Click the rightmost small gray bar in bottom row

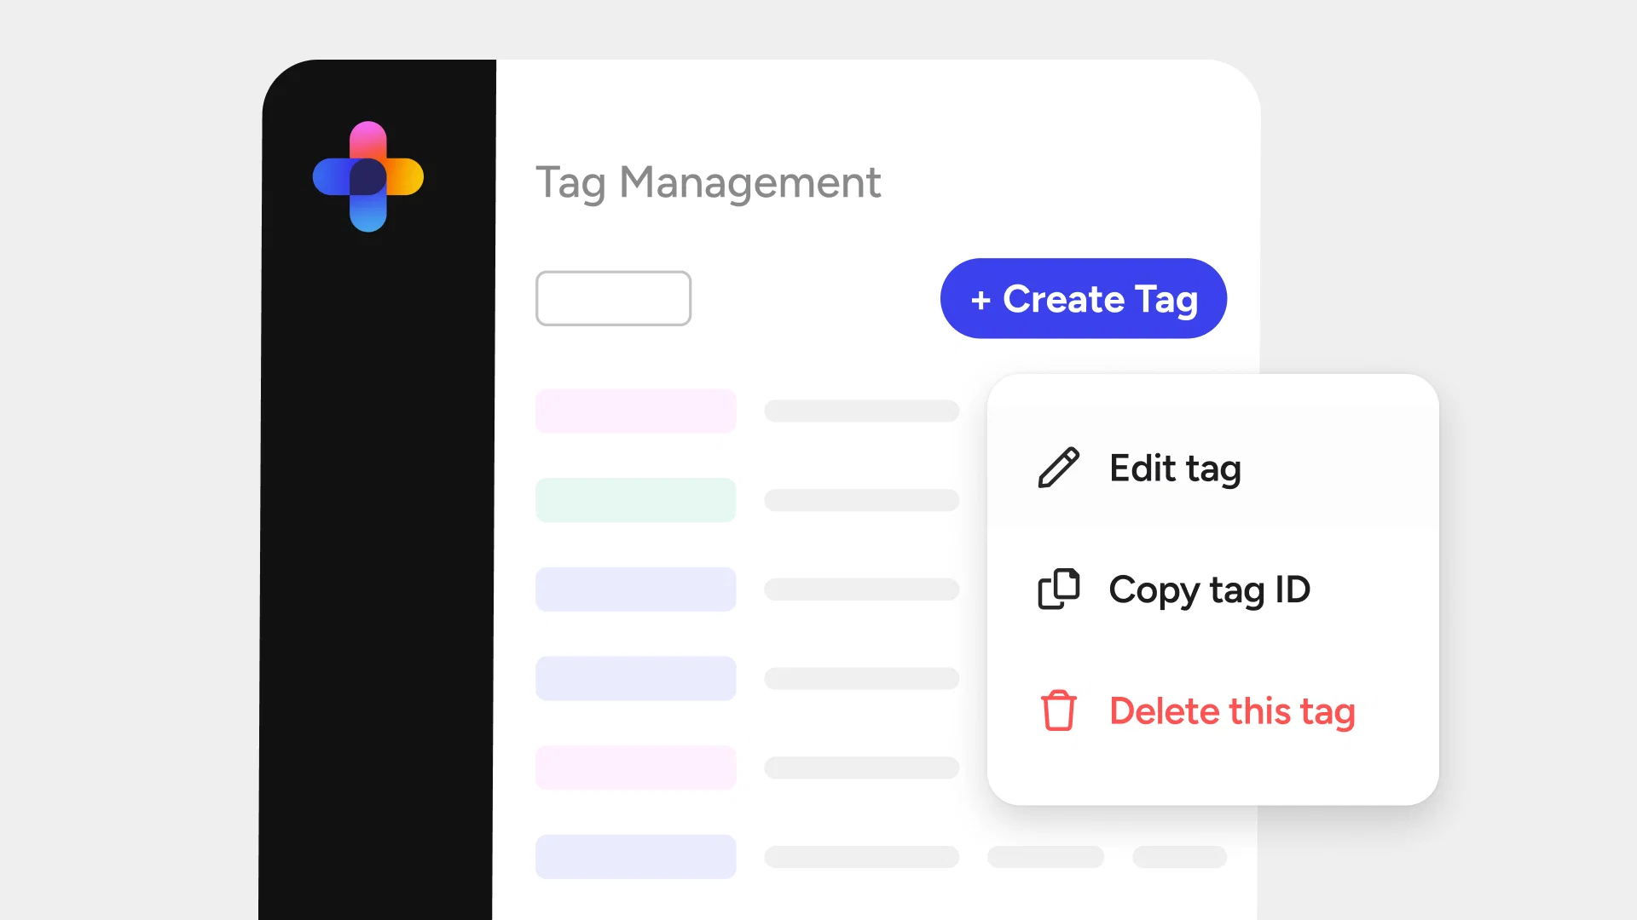pyautogui.click(x=1179, y=856)
